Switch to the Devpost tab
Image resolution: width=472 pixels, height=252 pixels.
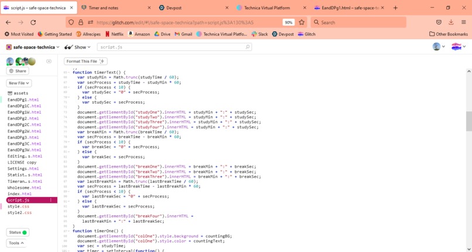click(x=194, y=8)
